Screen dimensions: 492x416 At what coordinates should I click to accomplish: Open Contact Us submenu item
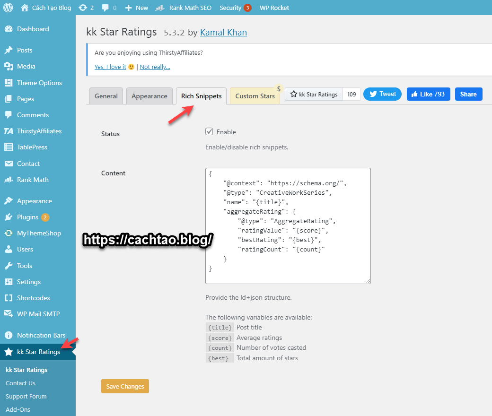click(x=20, y=383)
